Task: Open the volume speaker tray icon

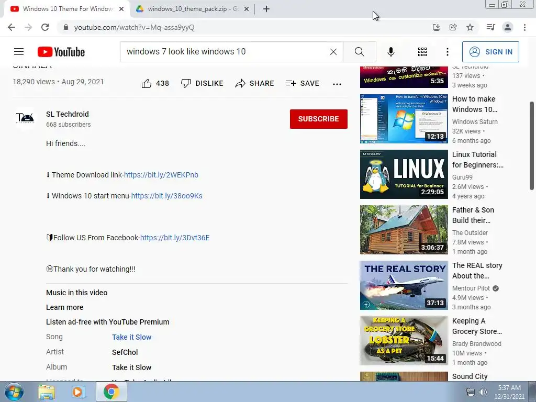Action: (x=483, y=392)
